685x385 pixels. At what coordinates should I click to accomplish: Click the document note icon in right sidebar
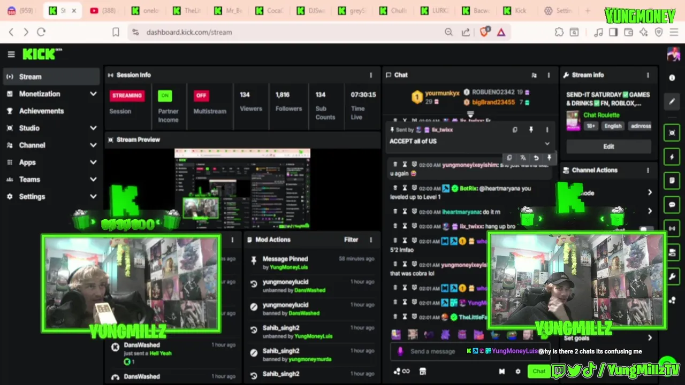tap(672, 181)
